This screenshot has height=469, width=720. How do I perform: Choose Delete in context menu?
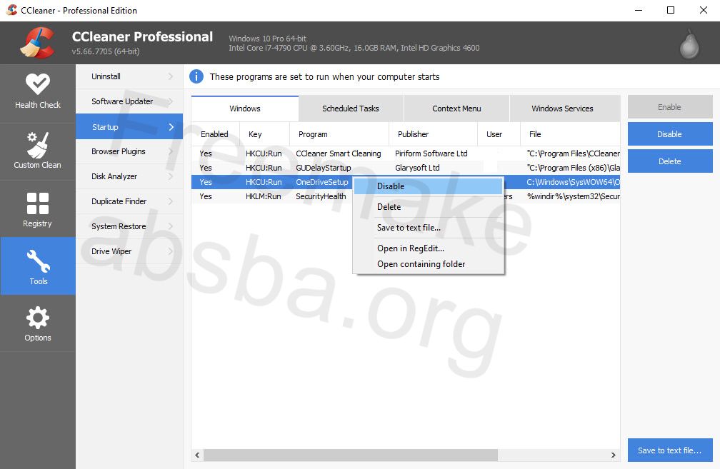[x=428, y=207]
